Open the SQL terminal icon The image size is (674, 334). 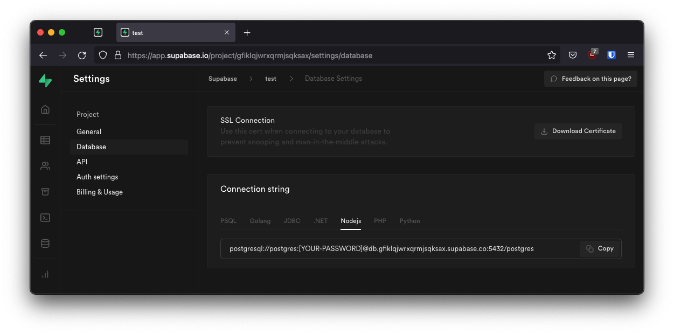(45, 218)
